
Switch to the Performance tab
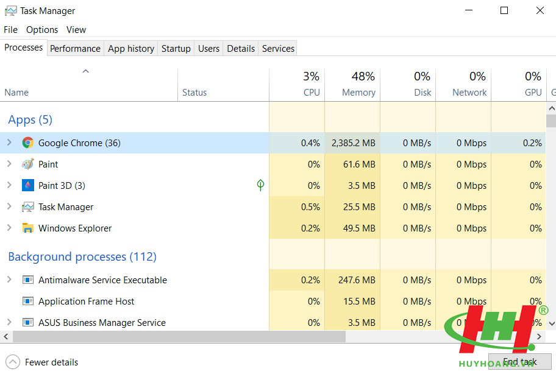tap(75, 49)
